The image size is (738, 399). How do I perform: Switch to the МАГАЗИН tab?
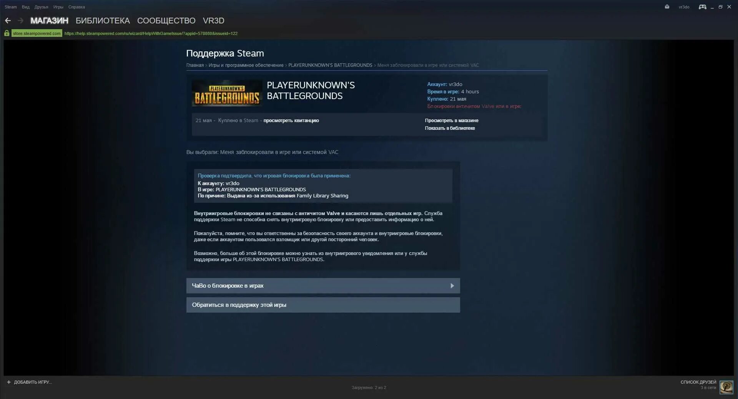49,21
